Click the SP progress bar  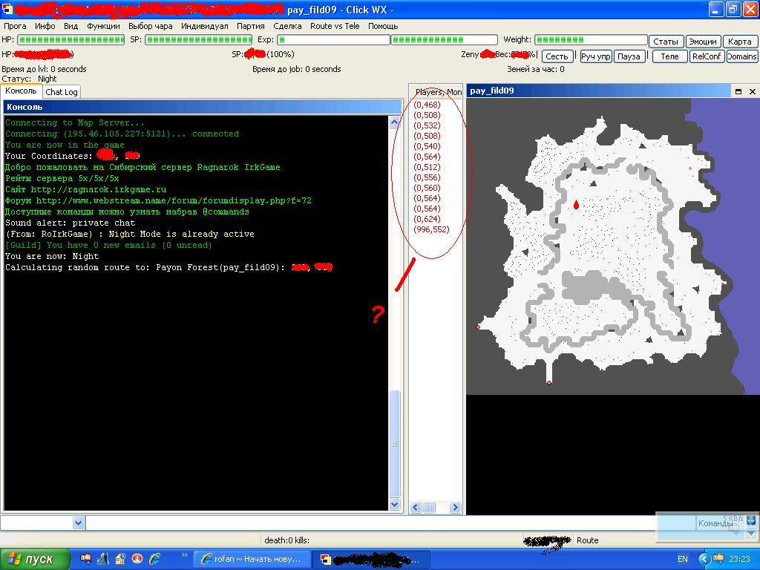click(x=199, y=40)
